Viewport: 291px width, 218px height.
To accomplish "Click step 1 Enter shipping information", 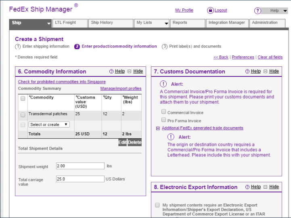I will pyautogui.click(x=42, y=46).
